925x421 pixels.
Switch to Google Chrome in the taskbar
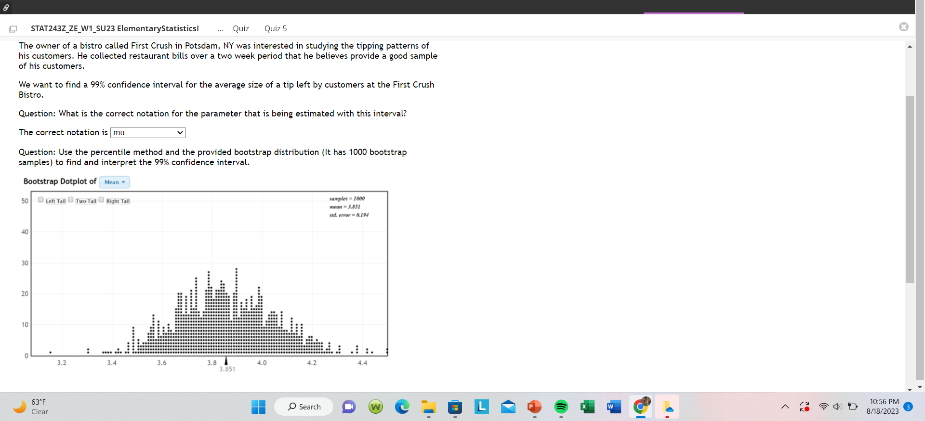[641, 407]
